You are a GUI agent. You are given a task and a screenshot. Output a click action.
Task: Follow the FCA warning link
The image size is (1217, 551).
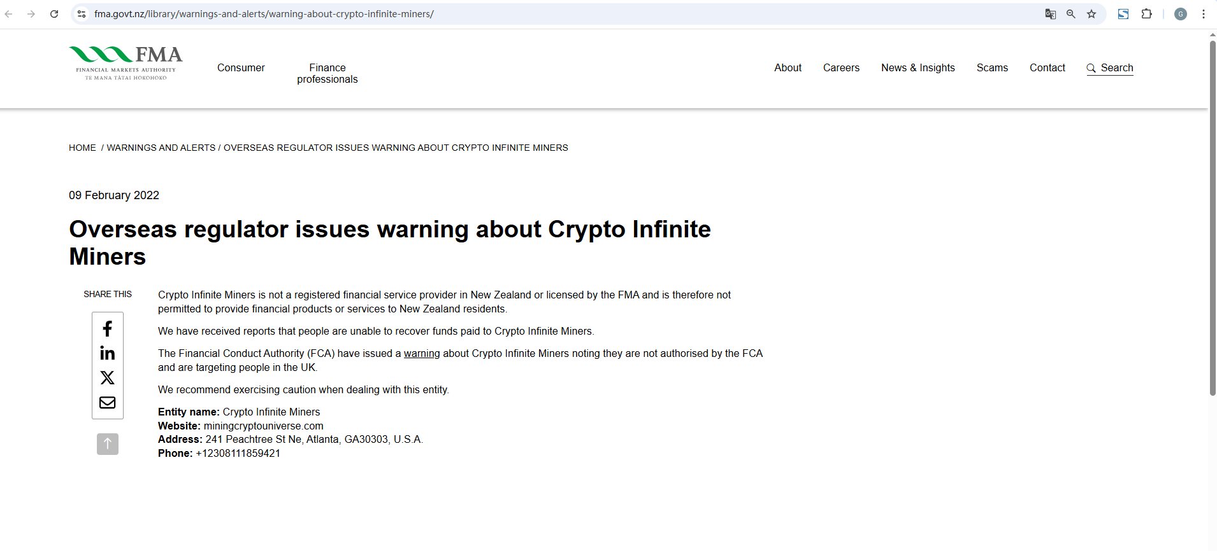tap(421, 354)
